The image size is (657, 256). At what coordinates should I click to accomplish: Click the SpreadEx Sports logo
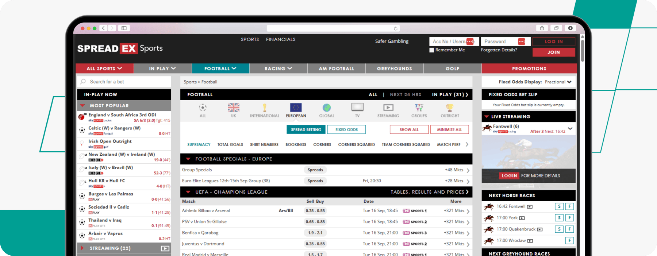tap(120, 48)
